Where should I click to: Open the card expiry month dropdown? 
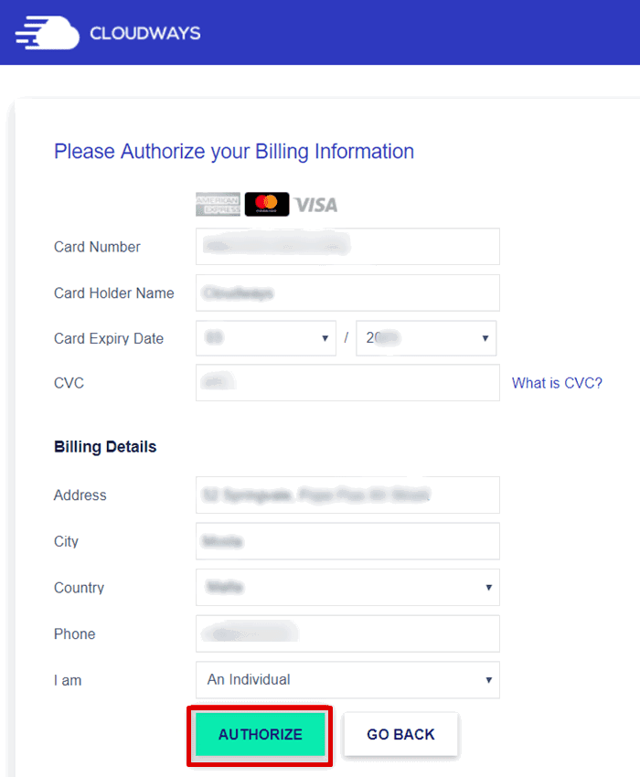tap(266, 338)
